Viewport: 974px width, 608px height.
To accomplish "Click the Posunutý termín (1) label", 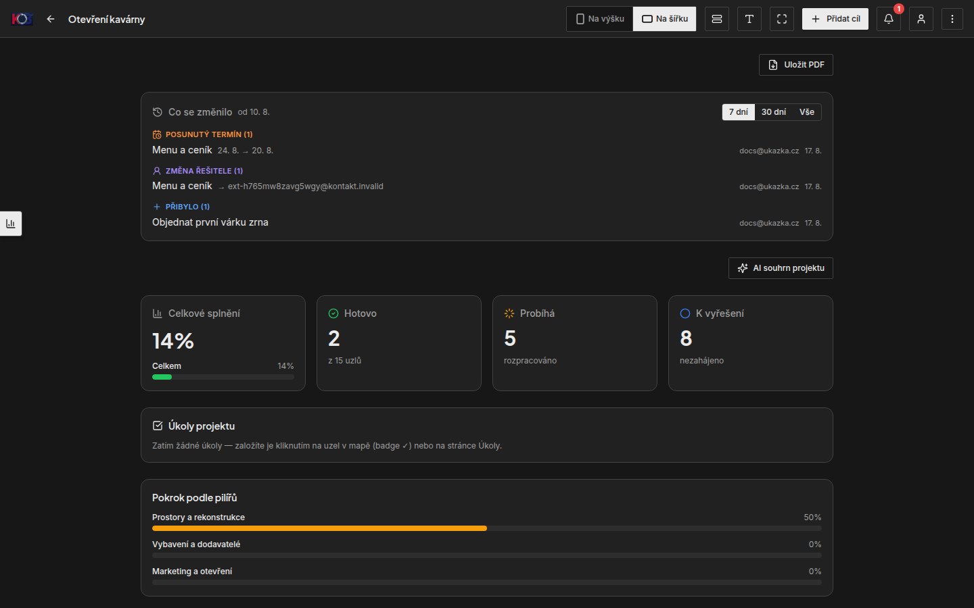I will pyautogui.click(x=209, y=134).
